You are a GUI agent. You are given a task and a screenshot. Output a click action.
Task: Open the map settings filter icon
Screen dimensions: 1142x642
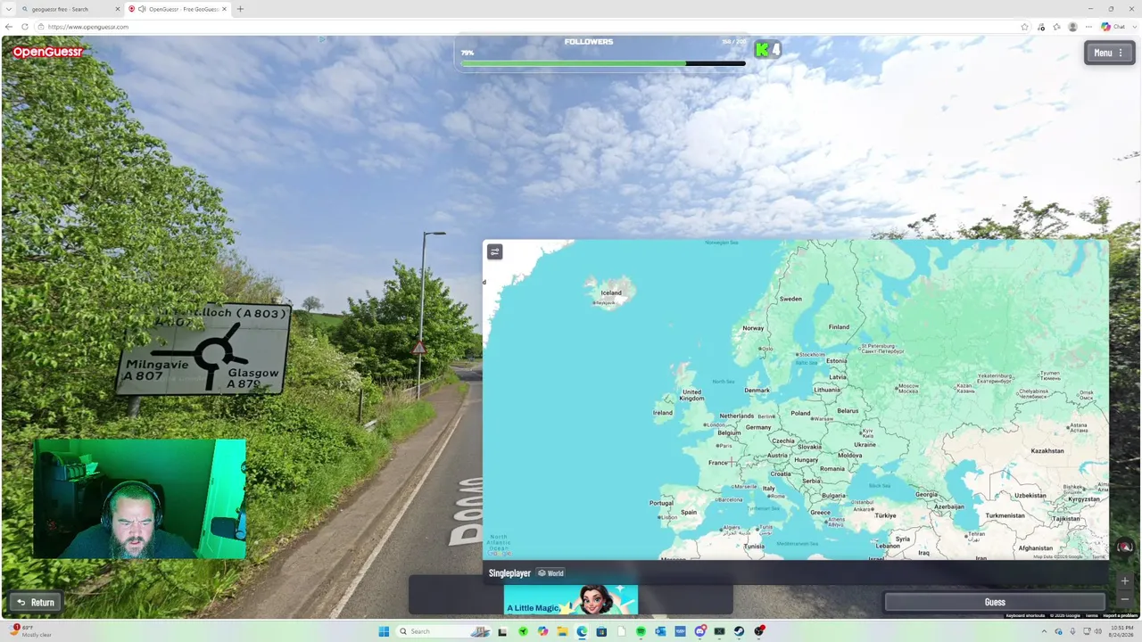[x=495, y=251]
